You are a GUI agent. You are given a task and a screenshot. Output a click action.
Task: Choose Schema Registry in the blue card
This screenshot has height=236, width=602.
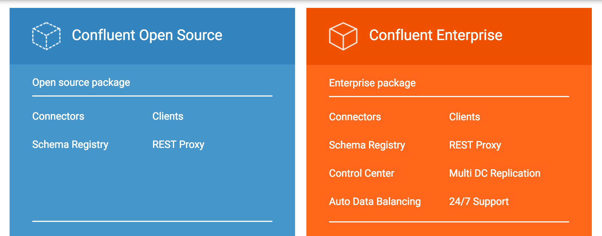(x=70, y=145)
